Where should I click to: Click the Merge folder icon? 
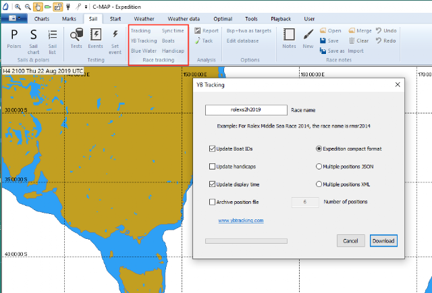(x=352, y=30)
